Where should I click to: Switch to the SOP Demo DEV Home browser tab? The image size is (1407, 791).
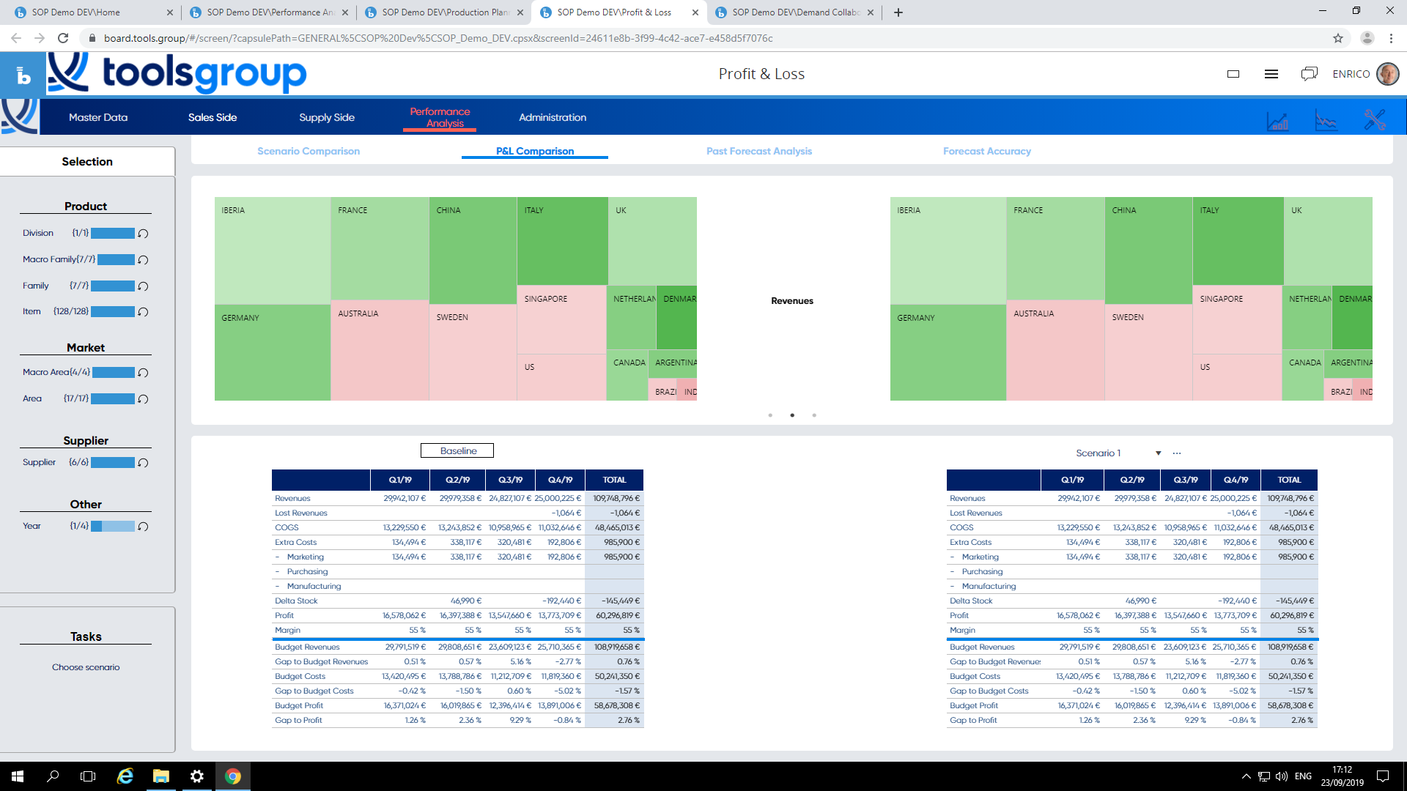[88, 12]
